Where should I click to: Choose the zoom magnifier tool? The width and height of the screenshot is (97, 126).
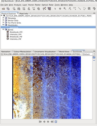point(65,9)
